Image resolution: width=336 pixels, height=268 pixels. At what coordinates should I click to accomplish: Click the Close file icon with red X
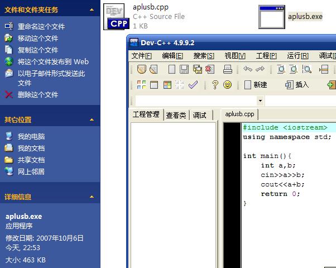(210, 69)
